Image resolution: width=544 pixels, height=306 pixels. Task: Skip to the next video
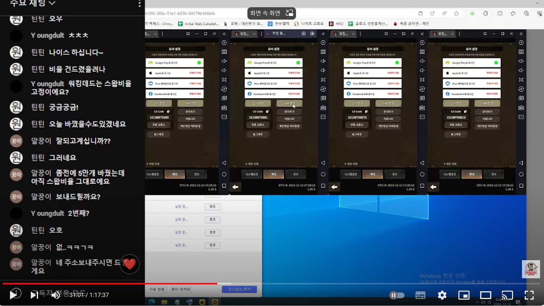pyautogui.click(x=34, y=295)
